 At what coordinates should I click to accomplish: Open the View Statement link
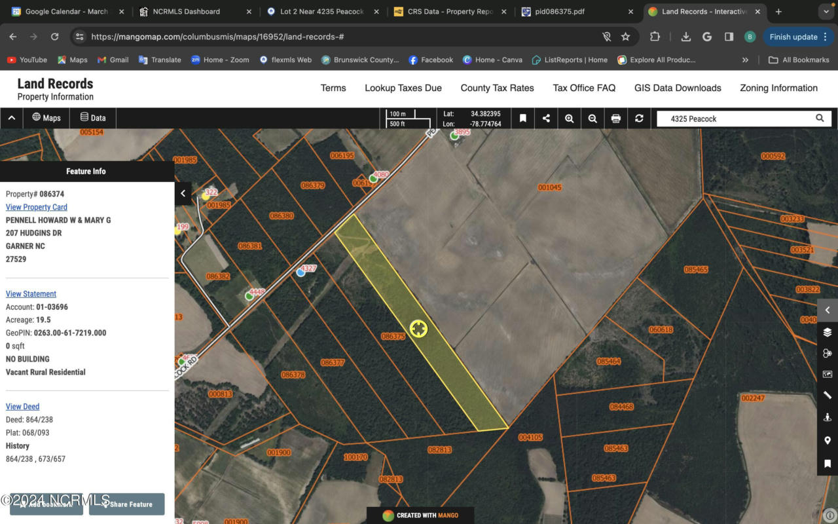31,294
